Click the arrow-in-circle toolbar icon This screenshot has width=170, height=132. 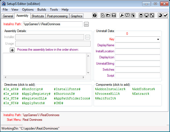tap(160, 15)
